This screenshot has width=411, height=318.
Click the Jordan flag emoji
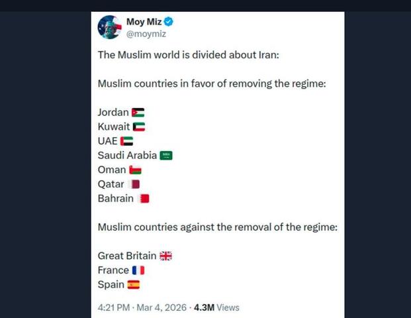(x=138, y=113)
